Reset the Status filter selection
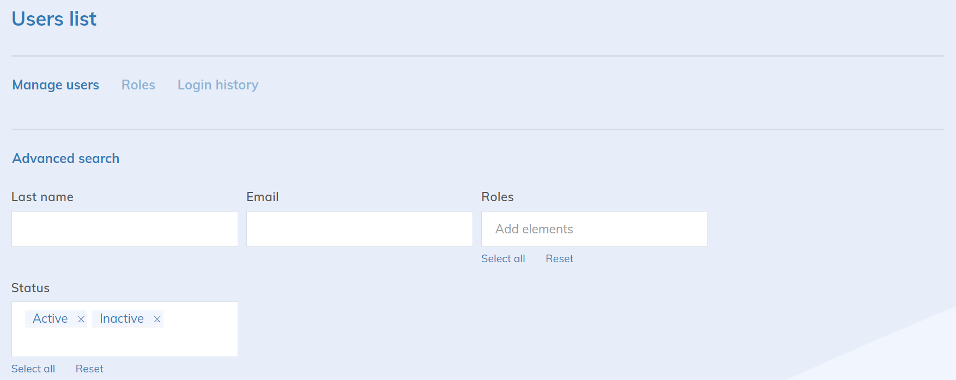This screenshot has width=956, height=380. tap(89, 369)
